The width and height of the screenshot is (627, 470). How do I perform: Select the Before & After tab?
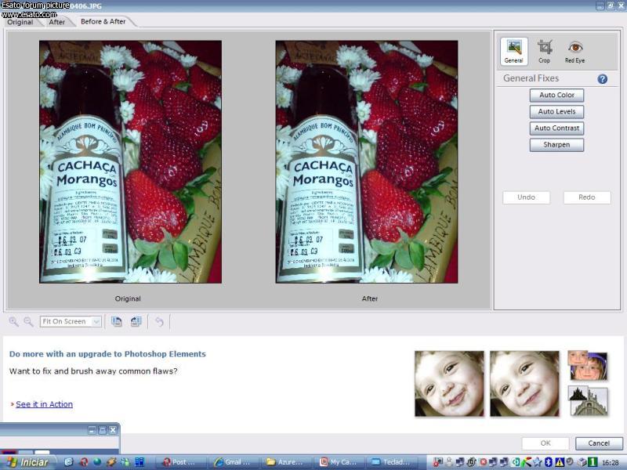pyautogui.click(x=103, y=22)
